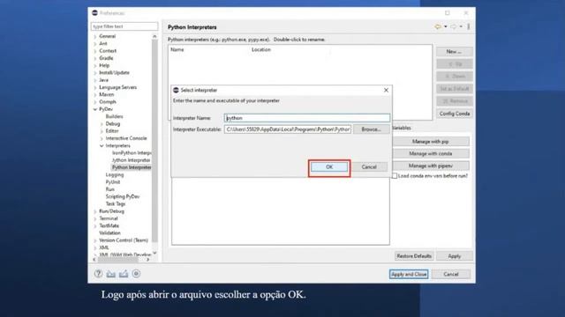Click the type filter text box
The width and height of the screenshot is (565, 317).
124,26
